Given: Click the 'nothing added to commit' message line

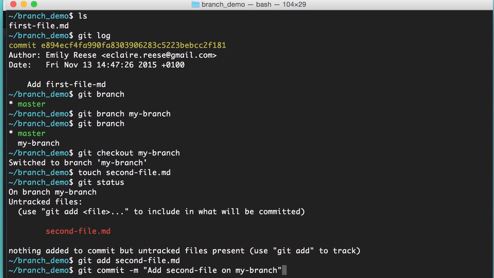Looking at the screenshot, I should [184, 251].
